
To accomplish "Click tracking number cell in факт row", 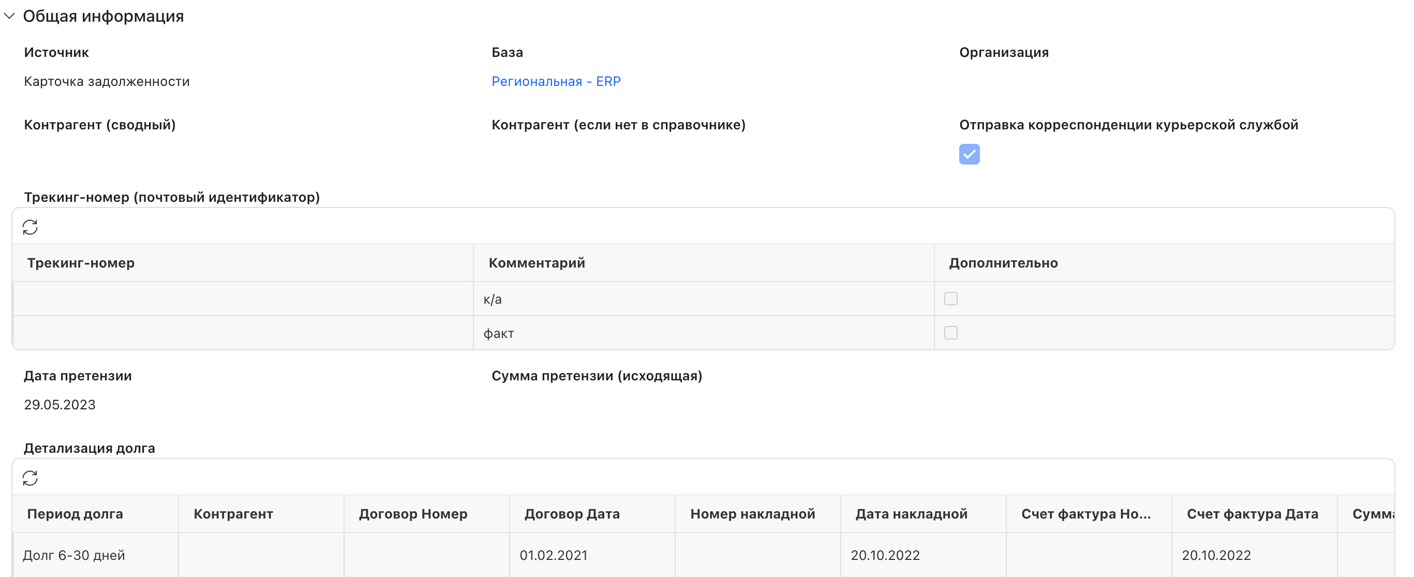I will point(243,333).
